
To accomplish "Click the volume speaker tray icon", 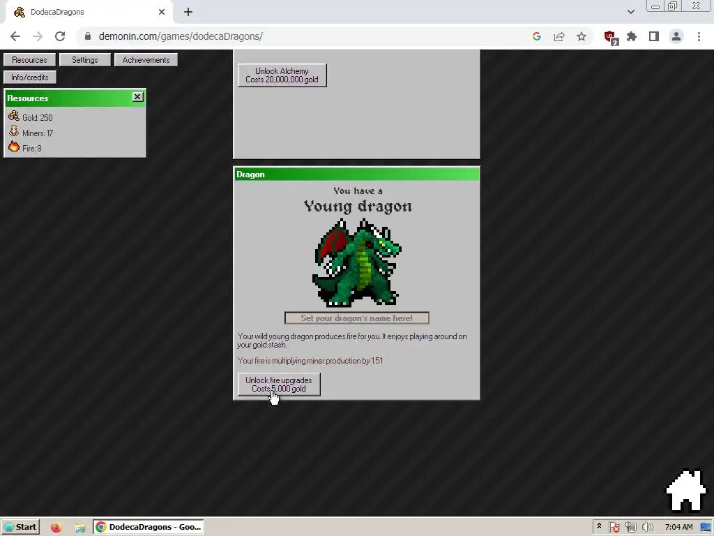I will pos(647,528).
